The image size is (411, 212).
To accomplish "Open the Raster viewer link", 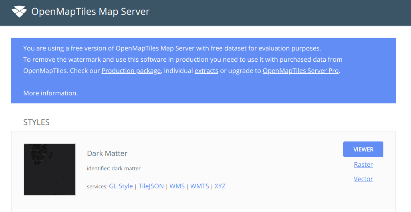I will tap(363, 164).
